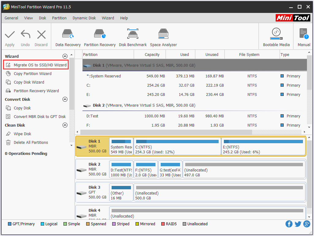The image size is (314, 236).
Task: Open the General menu
Action: (x=11, y=18)
